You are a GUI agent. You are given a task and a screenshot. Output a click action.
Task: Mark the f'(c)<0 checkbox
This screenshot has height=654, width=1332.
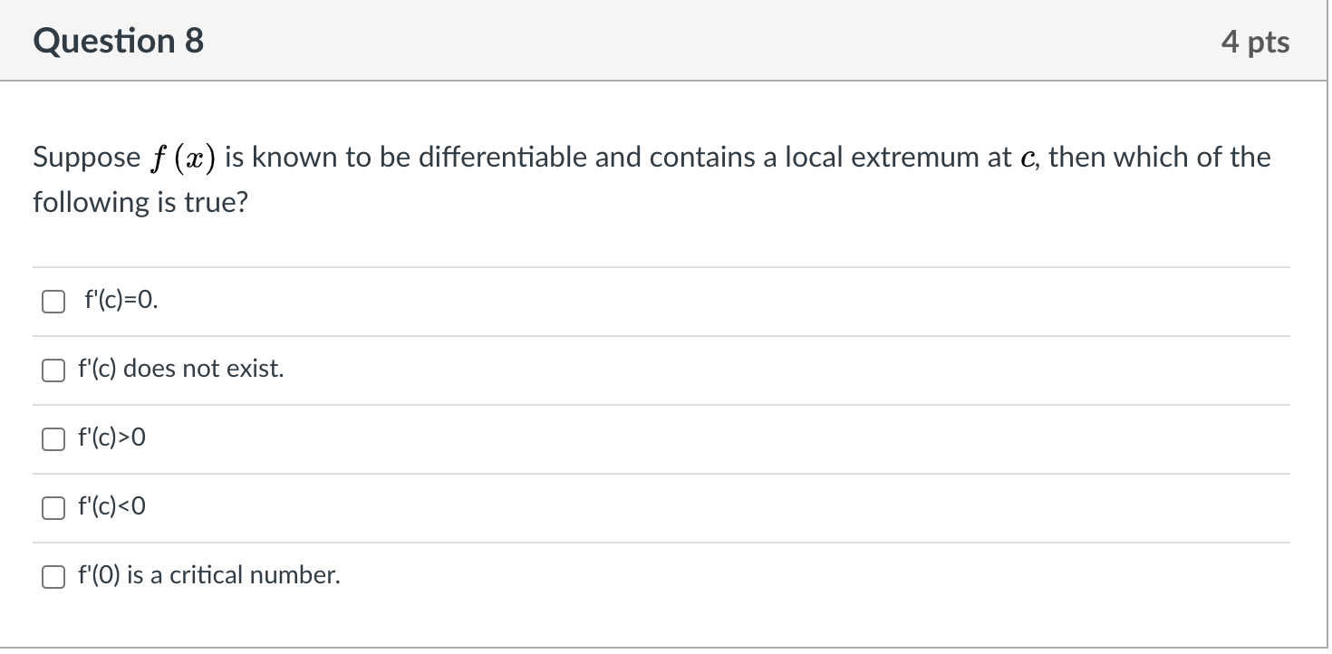coord(53,507)
